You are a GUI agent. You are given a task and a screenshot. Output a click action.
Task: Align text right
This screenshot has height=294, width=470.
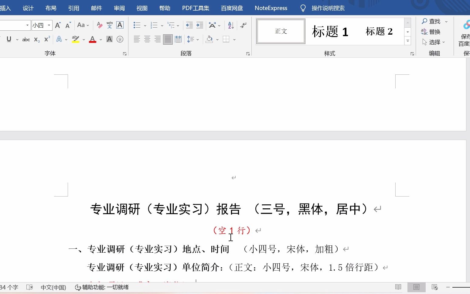click(158, 39)
